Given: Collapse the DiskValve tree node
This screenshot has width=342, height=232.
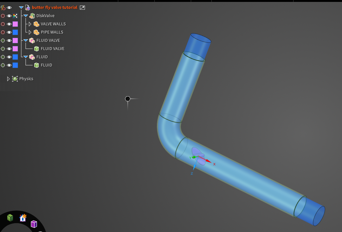Looking at the screenshot, I should coord(26,16).
